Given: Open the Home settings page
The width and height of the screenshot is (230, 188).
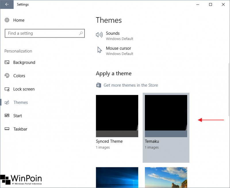Looking at the screenshot, I should (19, 20).
